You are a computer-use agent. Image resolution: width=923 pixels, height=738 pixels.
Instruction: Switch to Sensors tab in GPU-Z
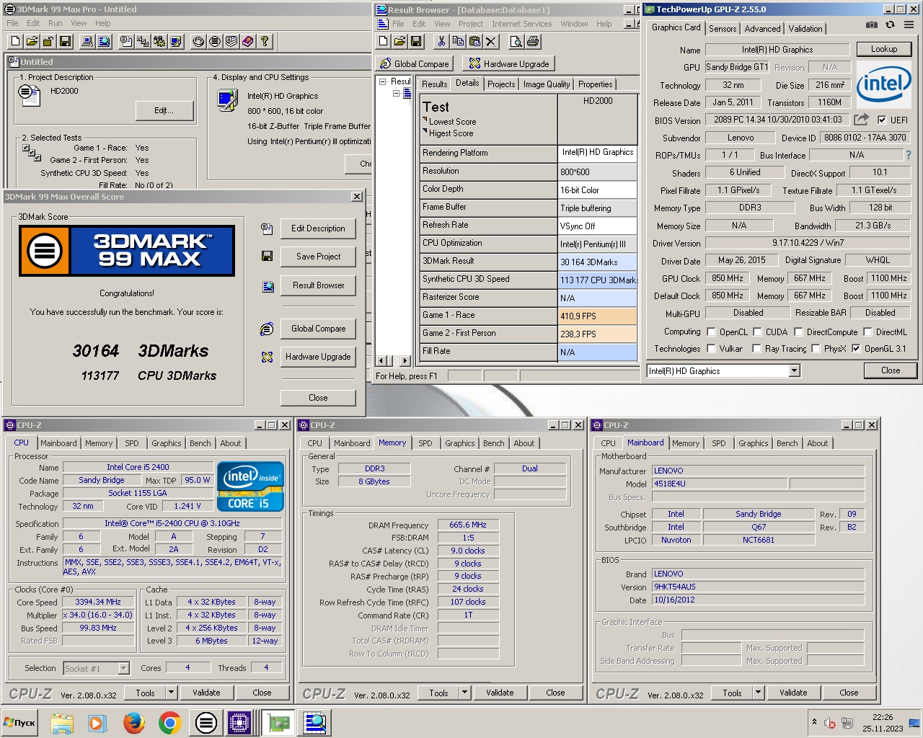(723, 28)
